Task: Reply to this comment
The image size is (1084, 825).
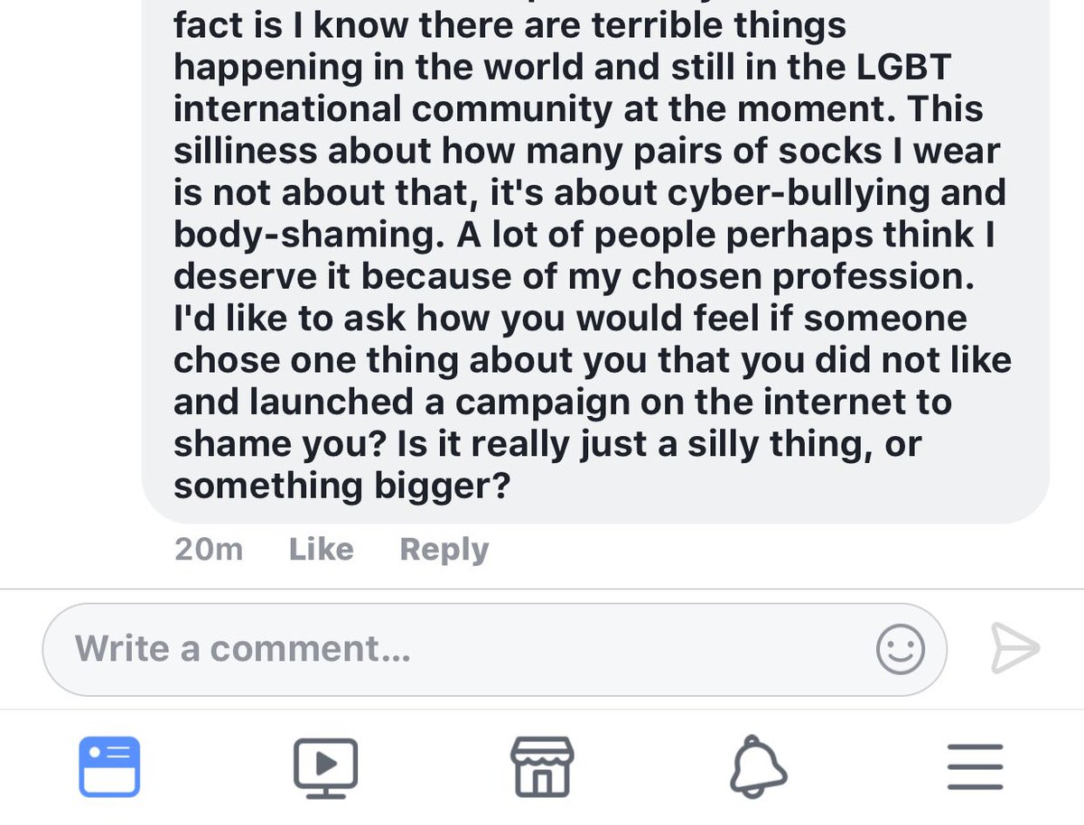Action: tap(444, 549)
